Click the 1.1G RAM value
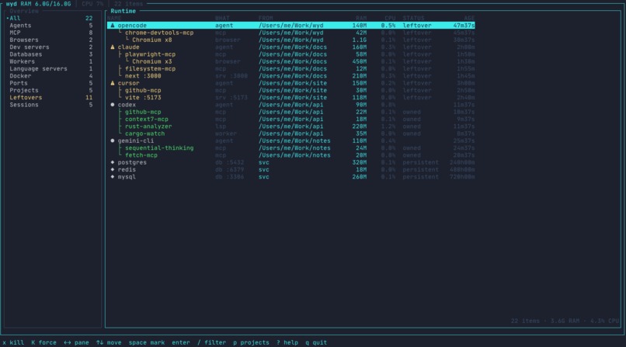 [360, 40]
